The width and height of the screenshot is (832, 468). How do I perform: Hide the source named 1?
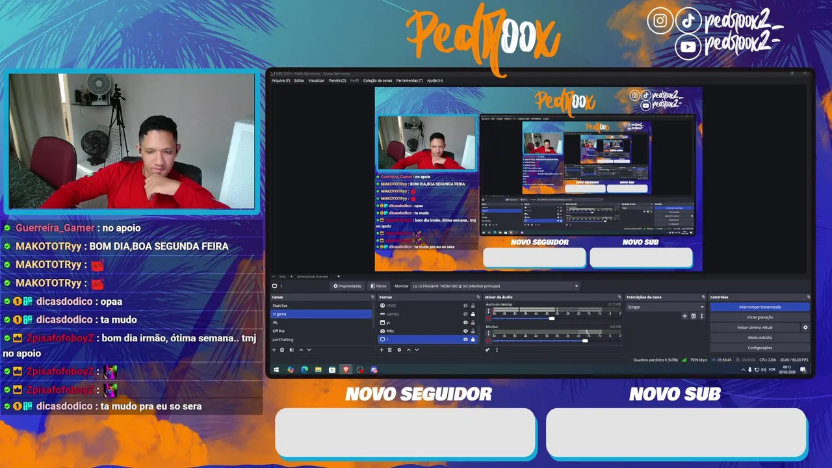(x=465, y=339)
